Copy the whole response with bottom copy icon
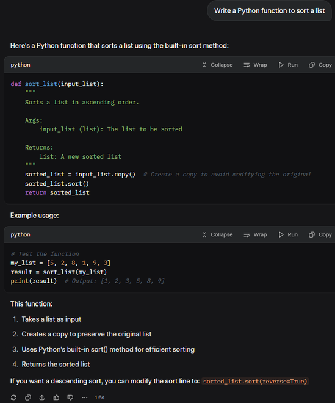The image size is (335, 403). click(x=27, y=398)
